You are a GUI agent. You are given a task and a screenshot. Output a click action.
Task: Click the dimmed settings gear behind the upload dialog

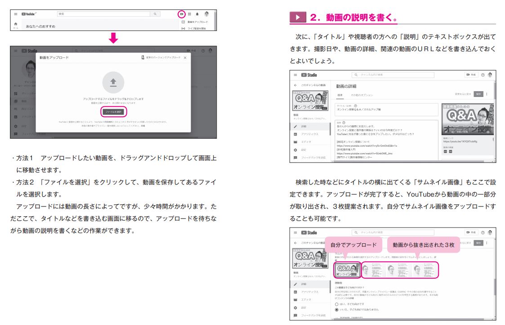[16, 126]
